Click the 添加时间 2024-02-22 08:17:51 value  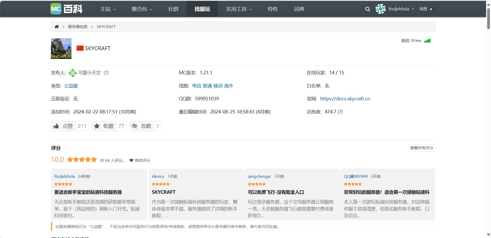tap(105, 112)
